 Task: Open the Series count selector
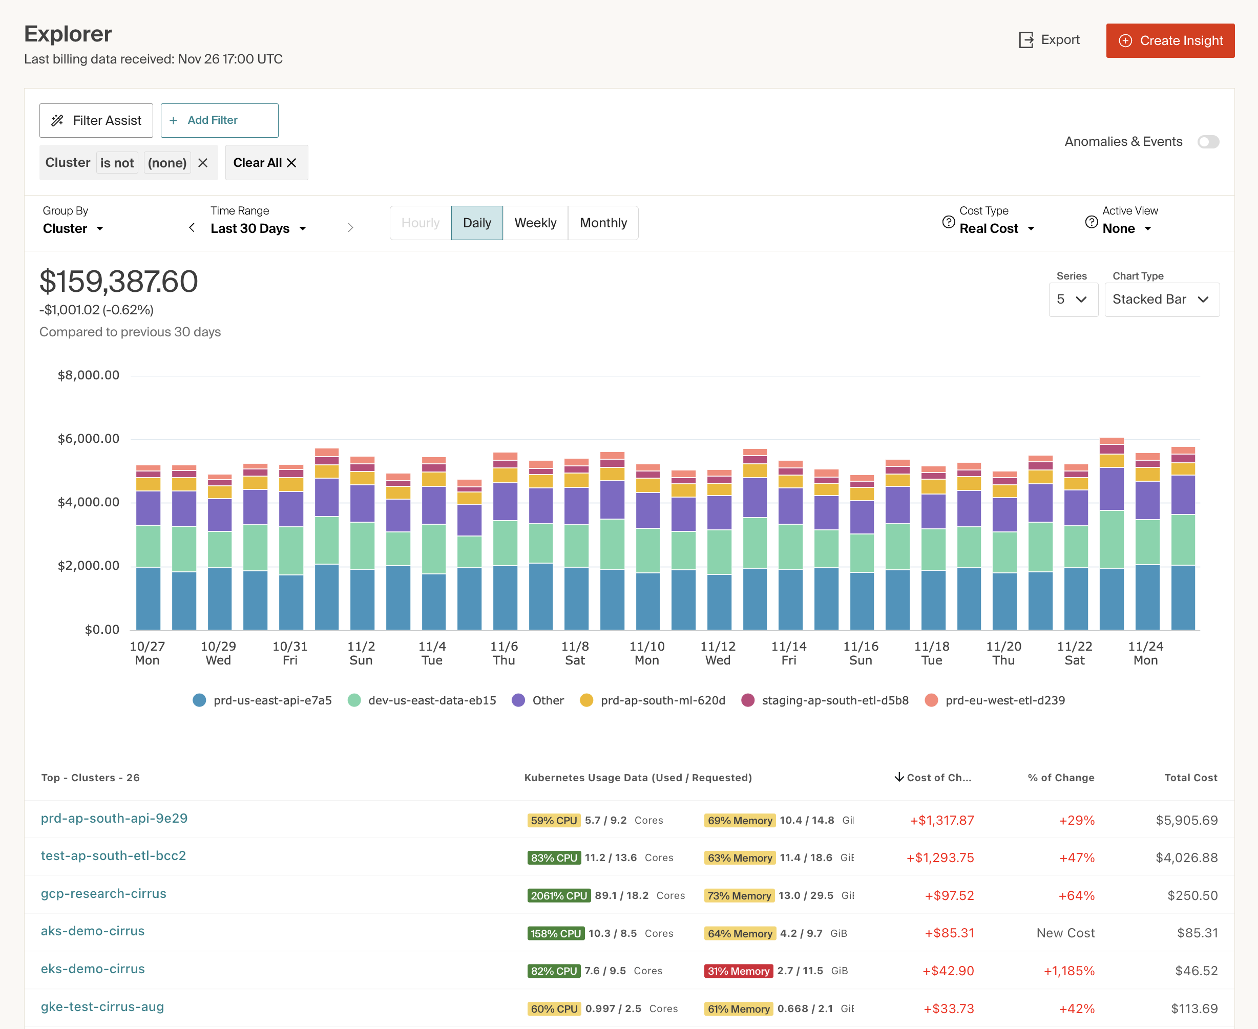tap(1073, 299)
